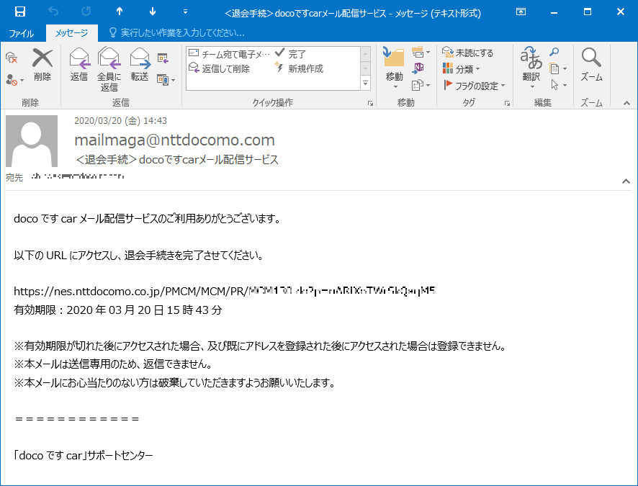
Task: Close the message window
Action: coord(620,12)
